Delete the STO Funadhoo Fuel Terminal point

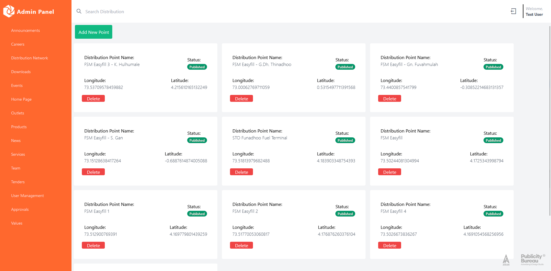tap(241, 172)
